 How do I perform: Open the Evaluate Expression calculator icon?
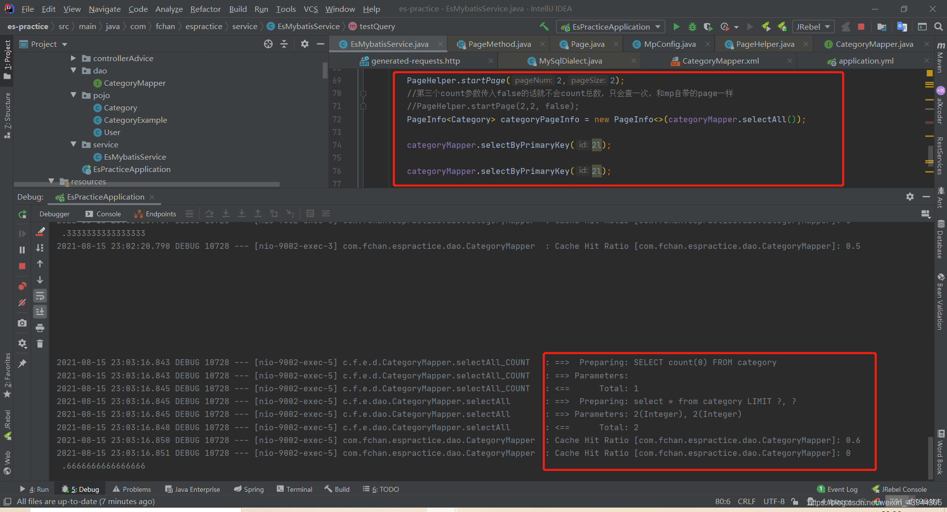(310, 213)
